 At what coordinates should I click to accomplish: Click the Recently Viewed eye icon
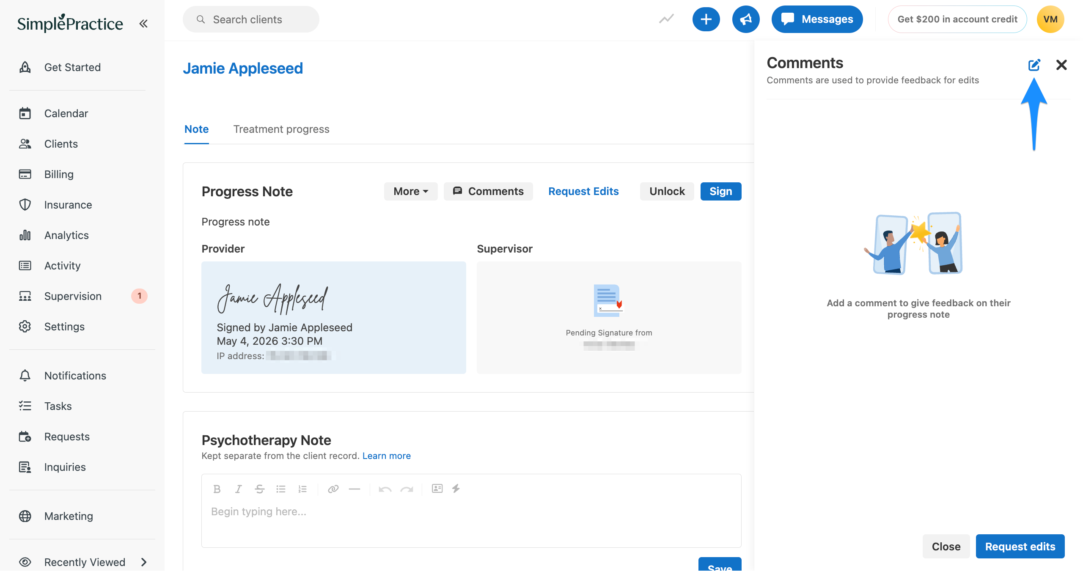point(25,562)
